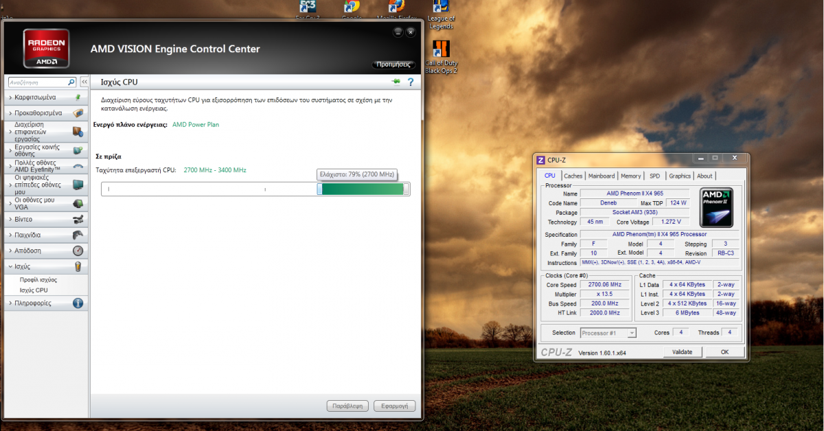Expand the Πολλές οθόνες AMD Eyefinity section
824x431 pixels.
click(x=45, y=165)
